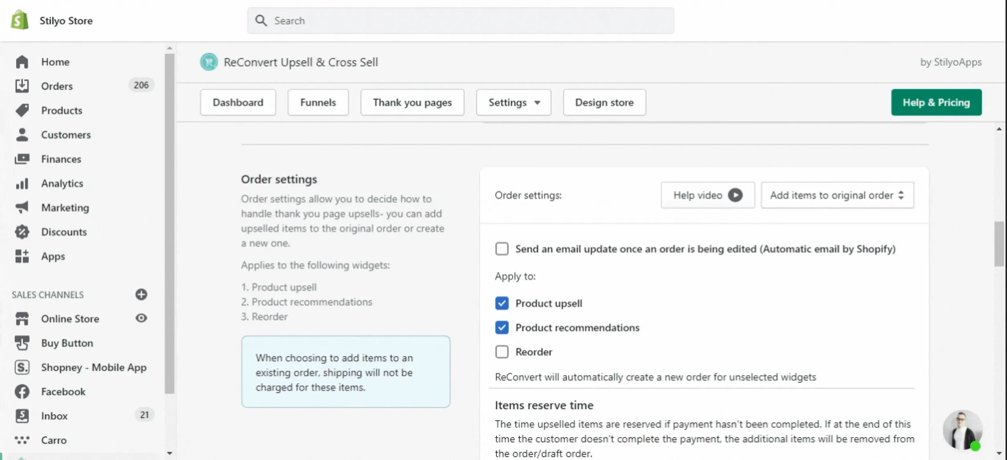Open Analytics in the sidebar
Image resolution: width=1007 pixels, height=460 pixels.
pos(62,183)
